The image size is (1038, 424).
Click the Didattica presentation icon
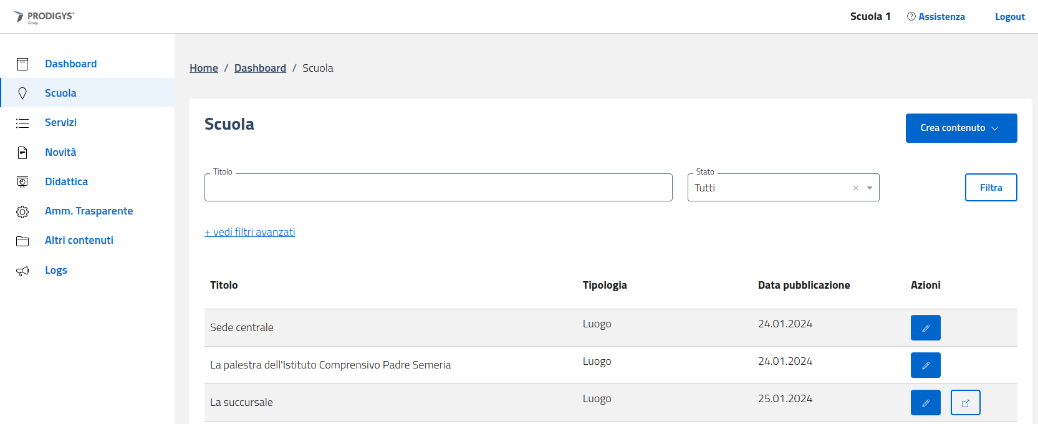pos(22,182)
